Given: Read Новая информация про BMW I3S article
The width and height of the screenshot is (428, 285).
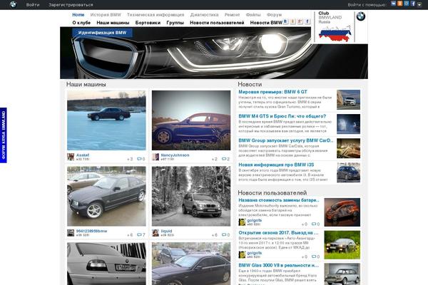Looking at the screenshot, I should (x=276, y=165).
